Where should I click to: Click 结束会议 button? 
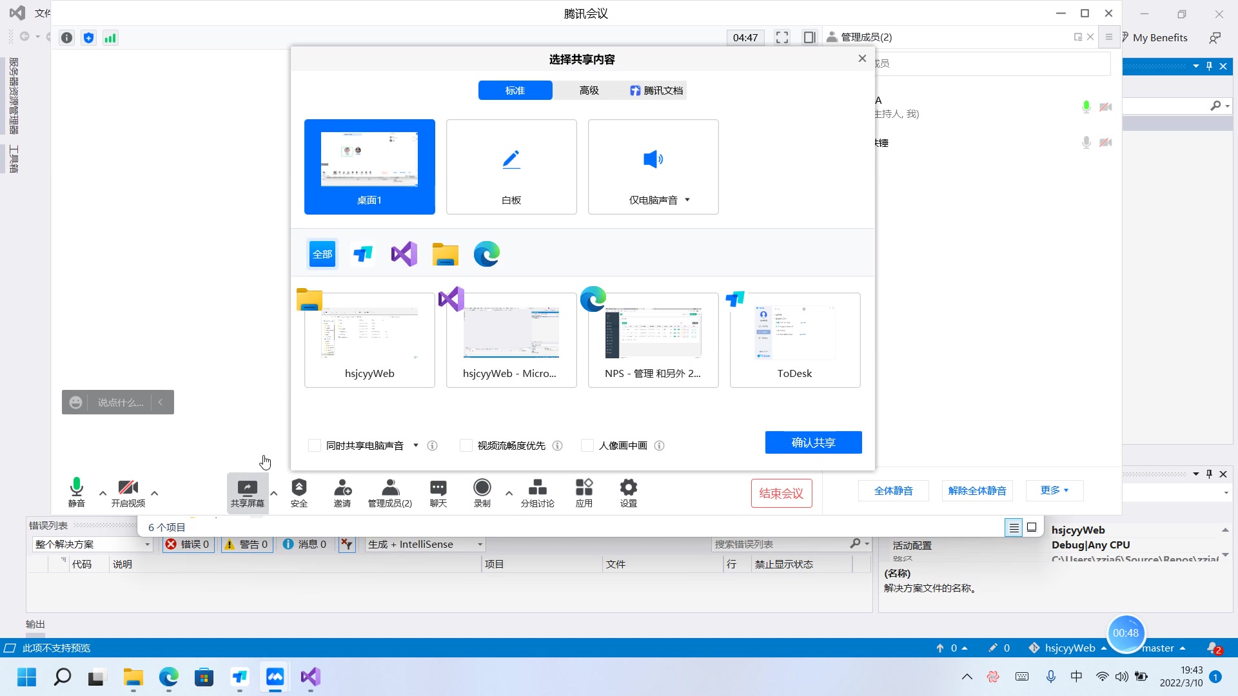(781, 493)
